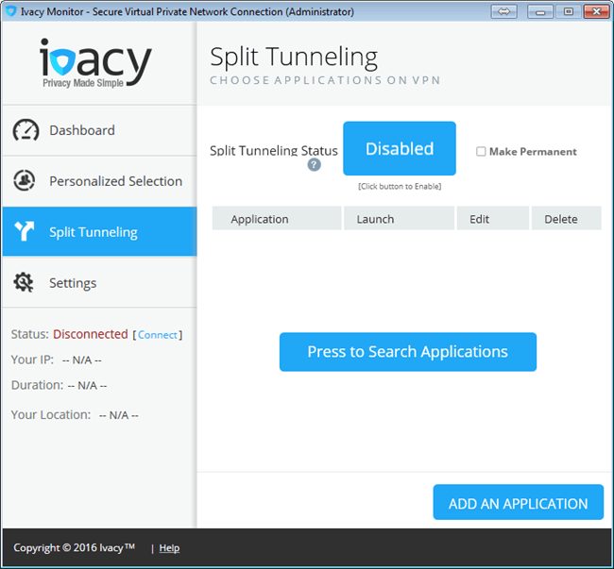The image size is (614, 569).
Task: Click the Launch column header
Action: [x=399, y=218]
